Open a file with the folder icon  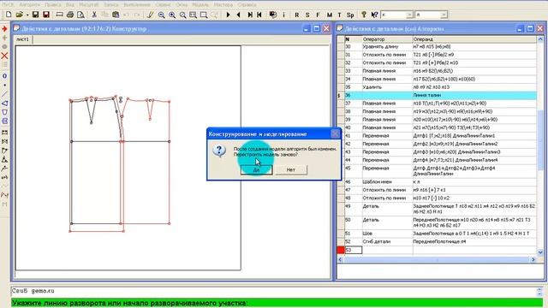point(19,15)
